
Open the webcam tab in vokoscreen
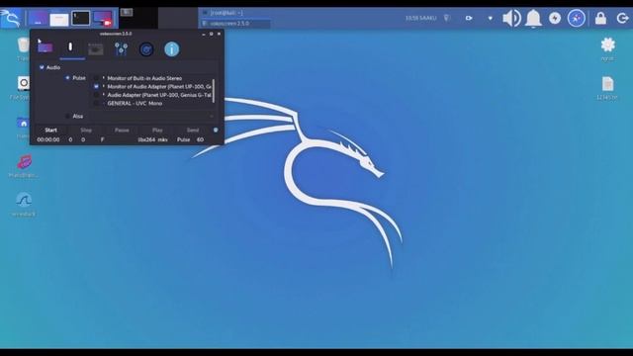point(96,49)
